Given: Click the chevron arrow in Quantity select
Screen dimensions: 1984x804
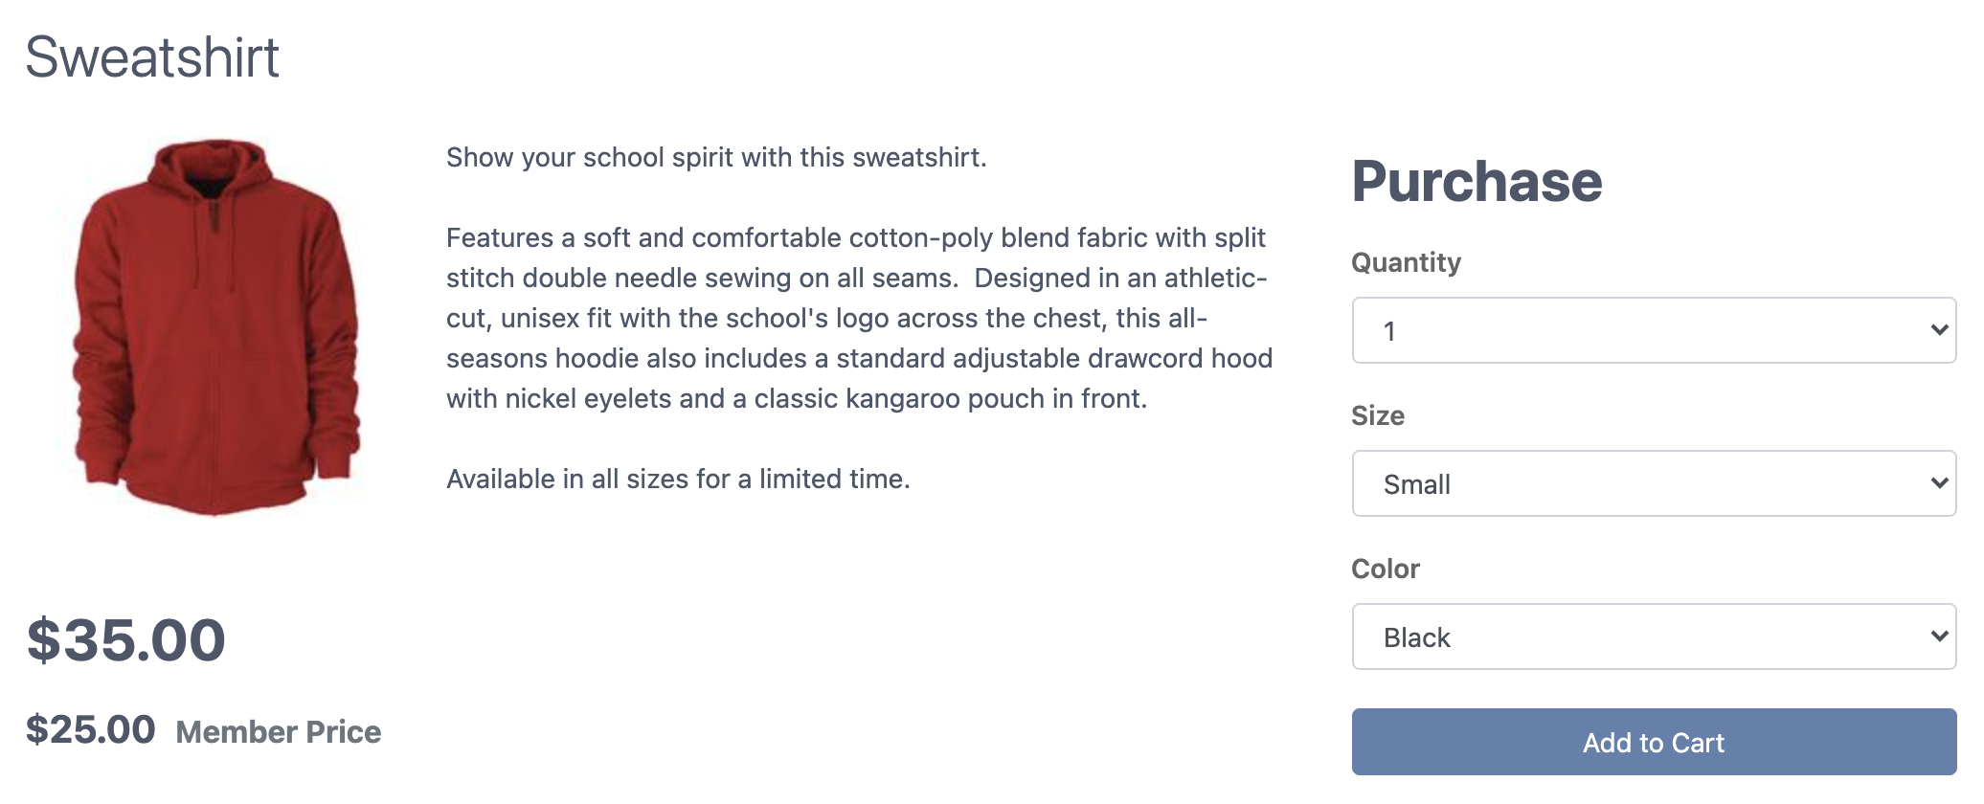Looking at the screenshot, I should (x=1939, y=330).
